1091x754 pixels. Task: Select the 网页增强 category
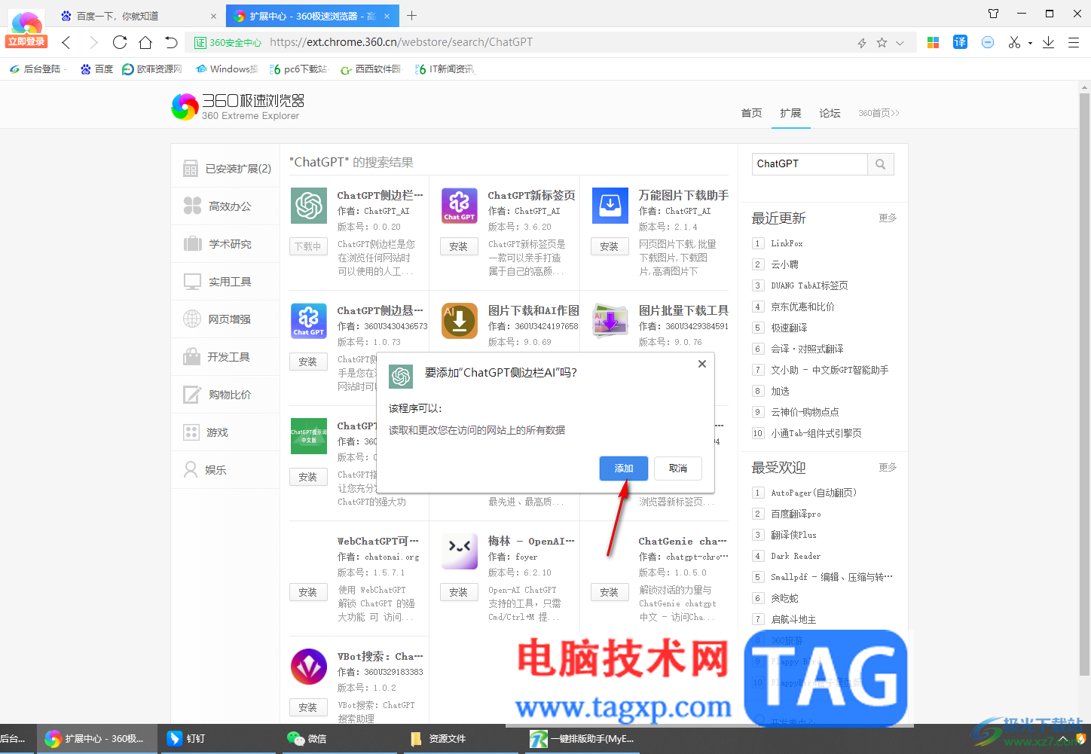click(x=225, y=319)
